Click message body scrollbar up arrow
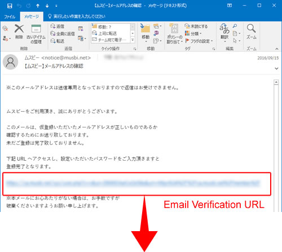 tap(276, 82)
